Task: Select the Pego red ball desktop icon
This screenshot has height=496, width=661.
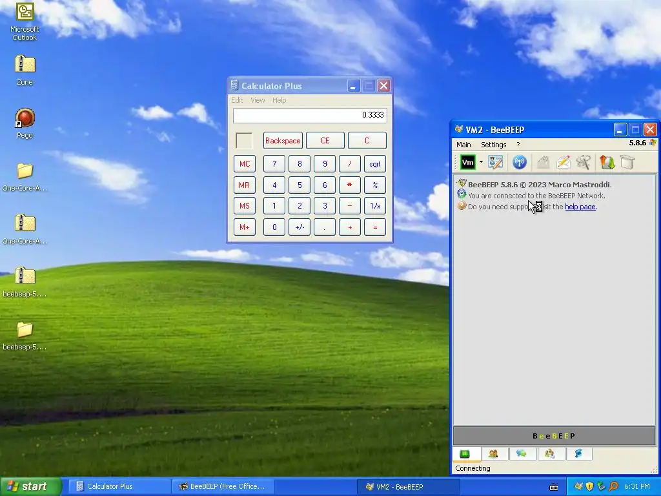Action: tap(25, 123)
